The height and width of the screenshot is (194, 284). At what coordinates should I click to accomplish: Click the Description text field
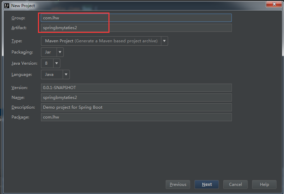tap(136, 107)
